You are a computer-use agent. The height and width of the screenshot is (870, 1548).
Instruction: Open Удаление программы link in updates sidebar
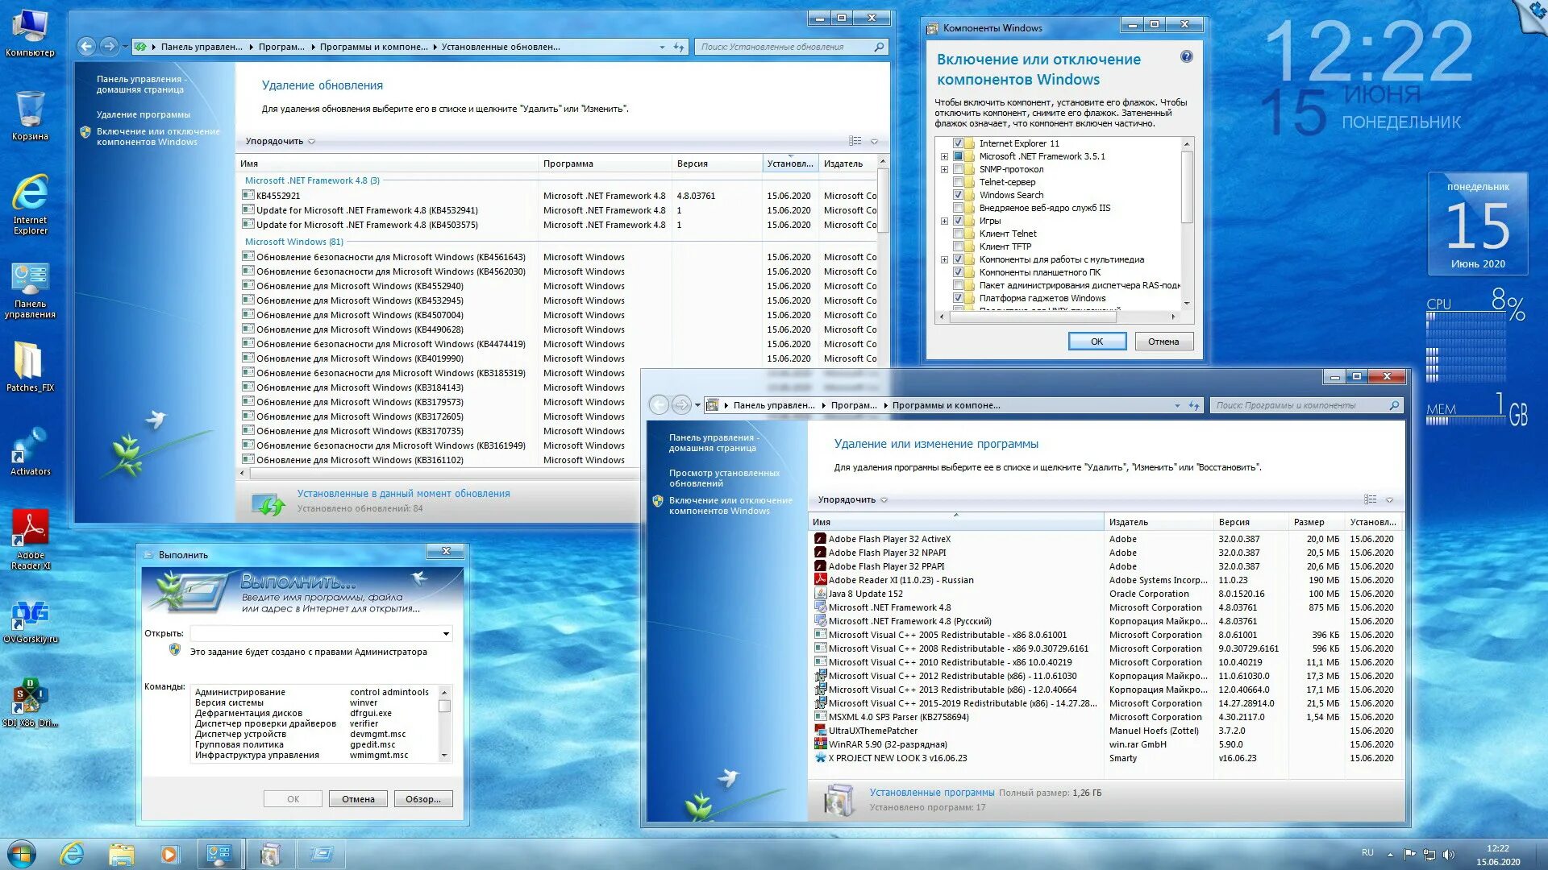point(144,114)
